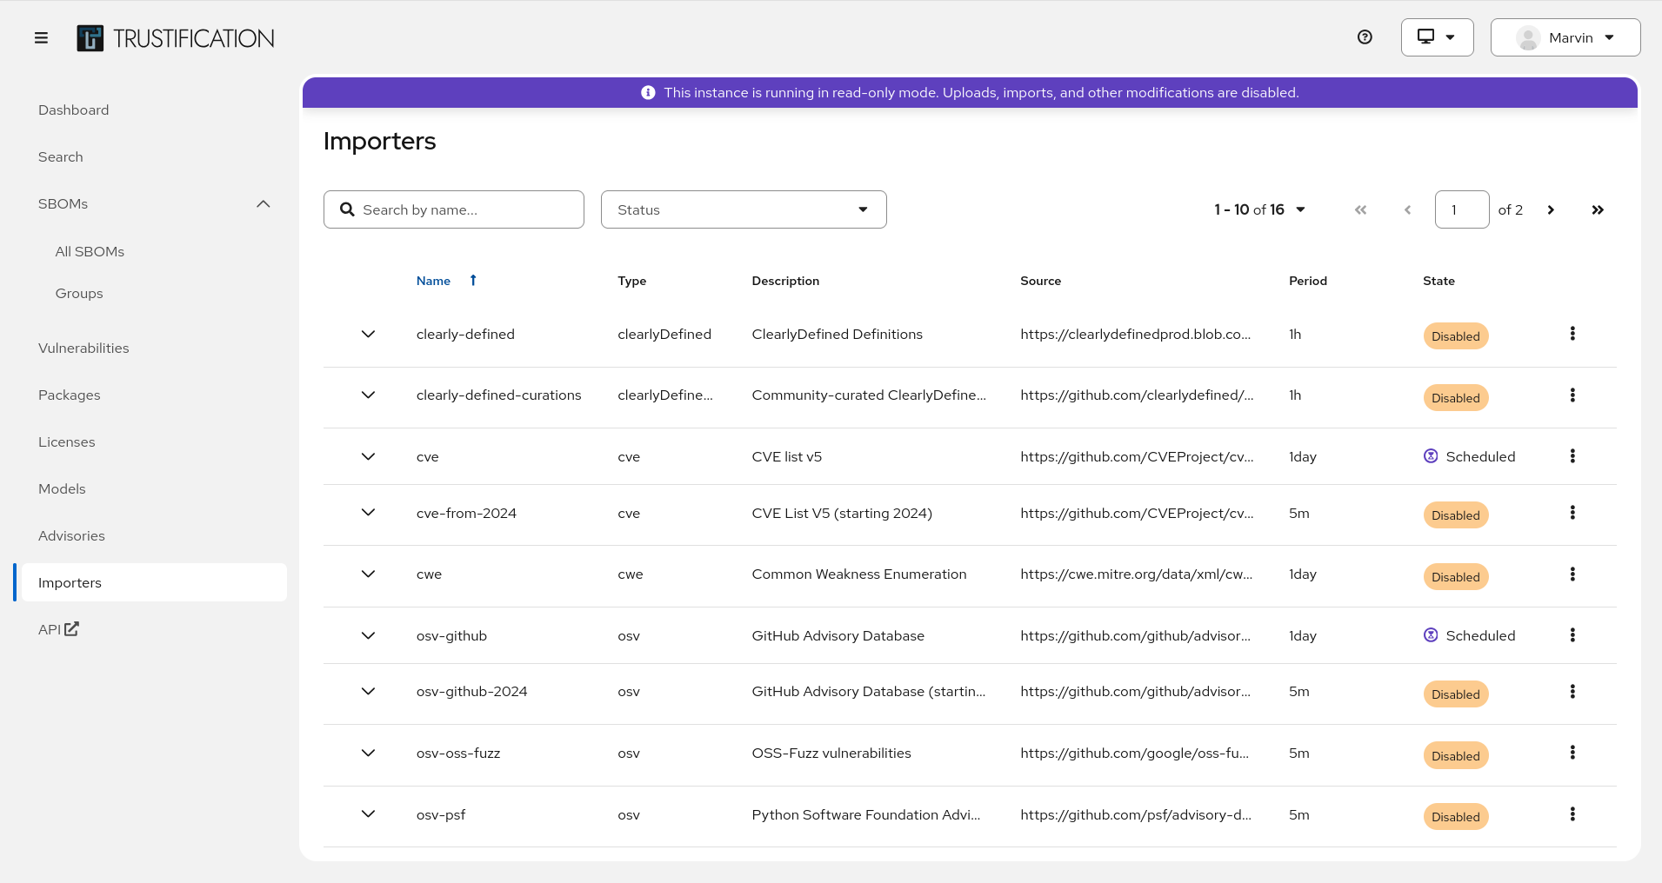
Task: Open kebab menu for clearly-defined row
Action: click(1572, 334)
